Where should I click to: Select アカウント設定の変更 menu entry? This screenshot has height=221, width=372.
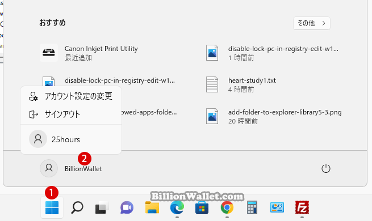[71, 96]
